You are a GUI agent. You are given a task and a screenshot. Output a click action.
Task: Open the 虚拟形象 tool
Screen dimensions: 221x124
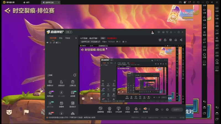pos(50,104)
